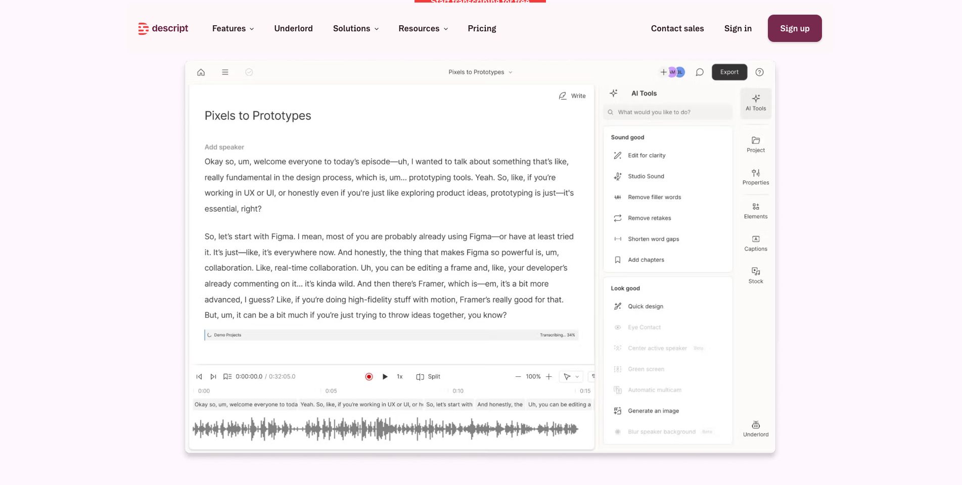The image size is (962, 485).
Task: Click the red record button
Action: pyautogui.click(x=369, y=377)
